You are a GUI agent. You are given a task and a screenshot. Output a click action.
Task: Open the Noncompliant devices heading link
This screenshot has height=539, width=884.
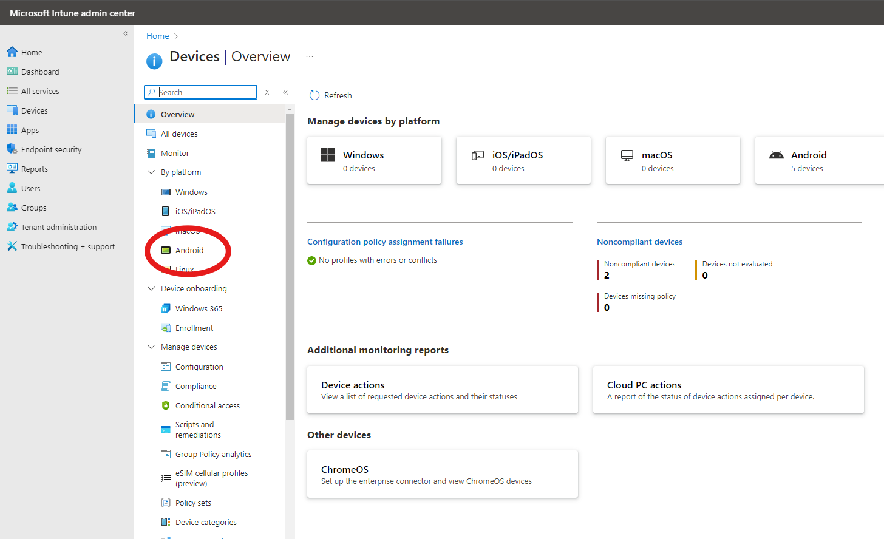(639, 242)
